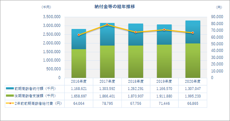Click the 2019年度 column header
The height and width of the screenshot is (121, 230).
pos(164,82)
